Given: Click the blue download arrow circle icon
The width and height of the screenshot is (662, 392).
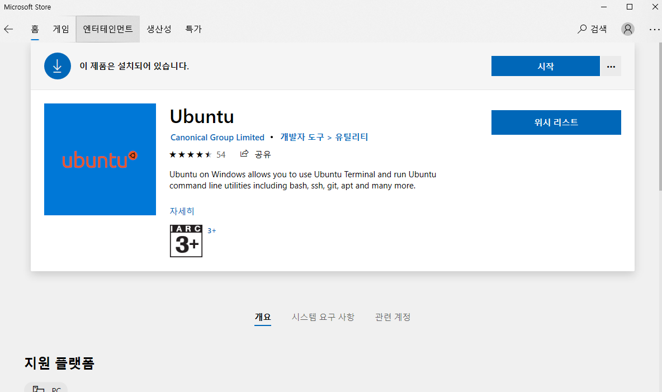Looking at the screenshot, I should [58, 66].
